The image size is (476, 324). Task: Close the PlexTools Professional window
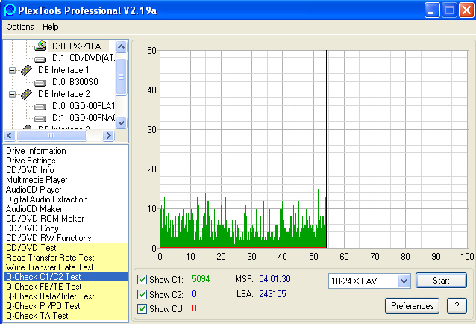tap(466, 10)
